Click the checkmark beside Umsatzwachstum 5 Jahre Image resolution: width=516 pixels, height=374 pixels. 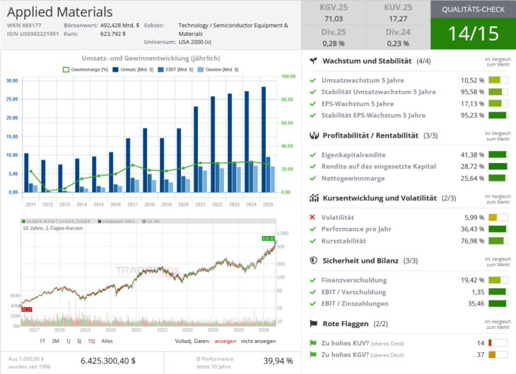click(312, 80)
